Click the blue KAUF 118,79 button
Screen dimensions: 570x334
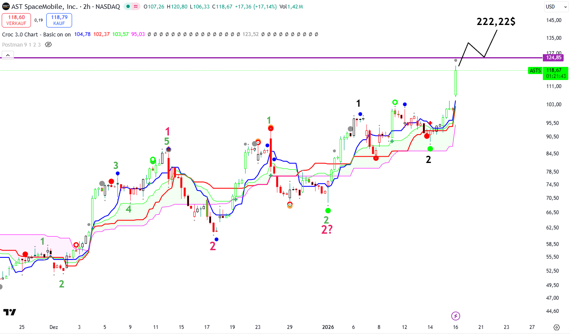tap(59, 20)
